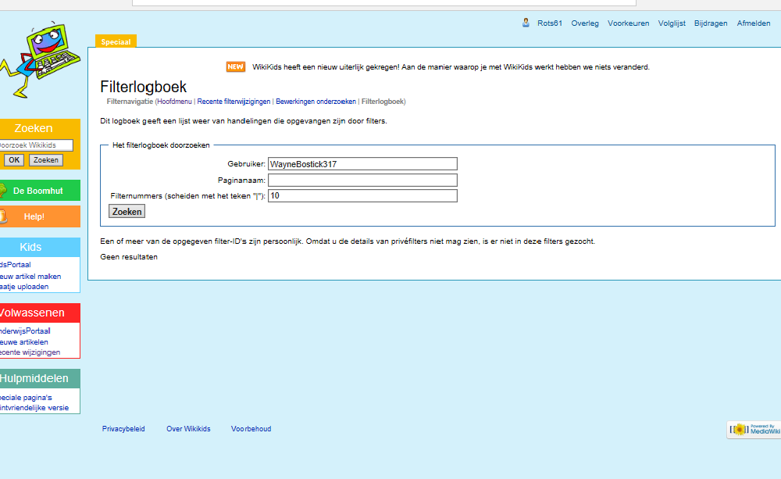781x479 pixels.
Task: Open the KidsPortaal sidebar link
Action: point(15,265)
